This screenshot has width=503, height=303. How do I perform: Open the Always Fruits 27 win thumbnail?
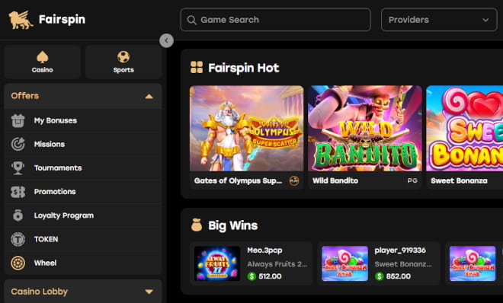click(217, 263)
